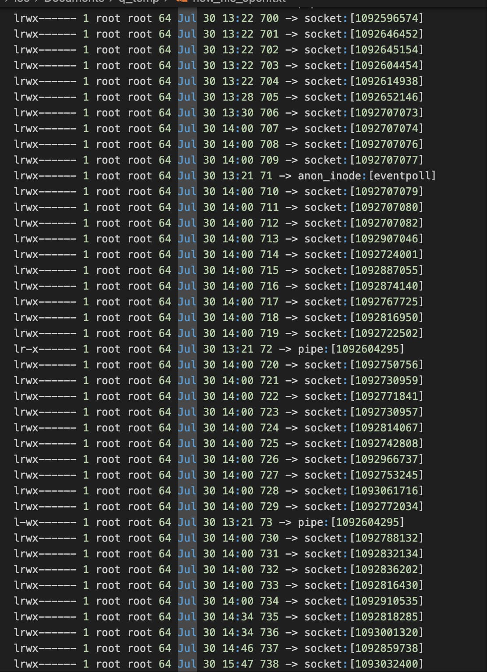Click socket number 1093001320
This screenshot has height=672, width=487.
[x=386, y=633]
